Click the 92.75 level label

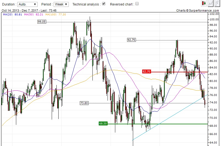pos(131,40)
